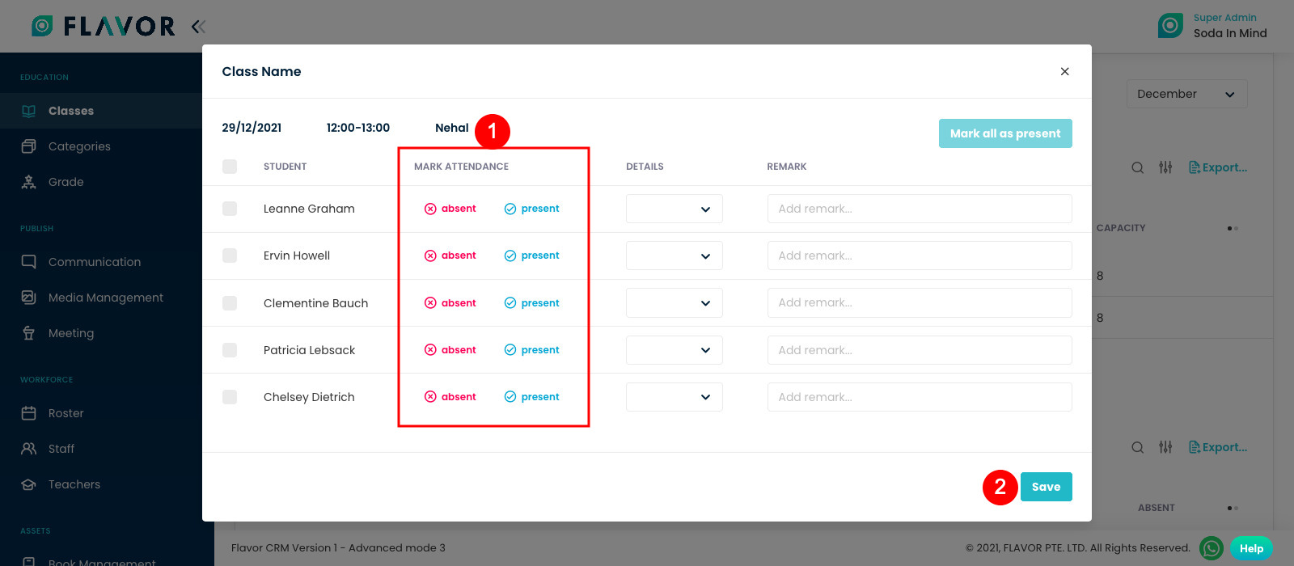
Task: Open Teachers in the sidebar menu
Action: click(x=74, y=484)
